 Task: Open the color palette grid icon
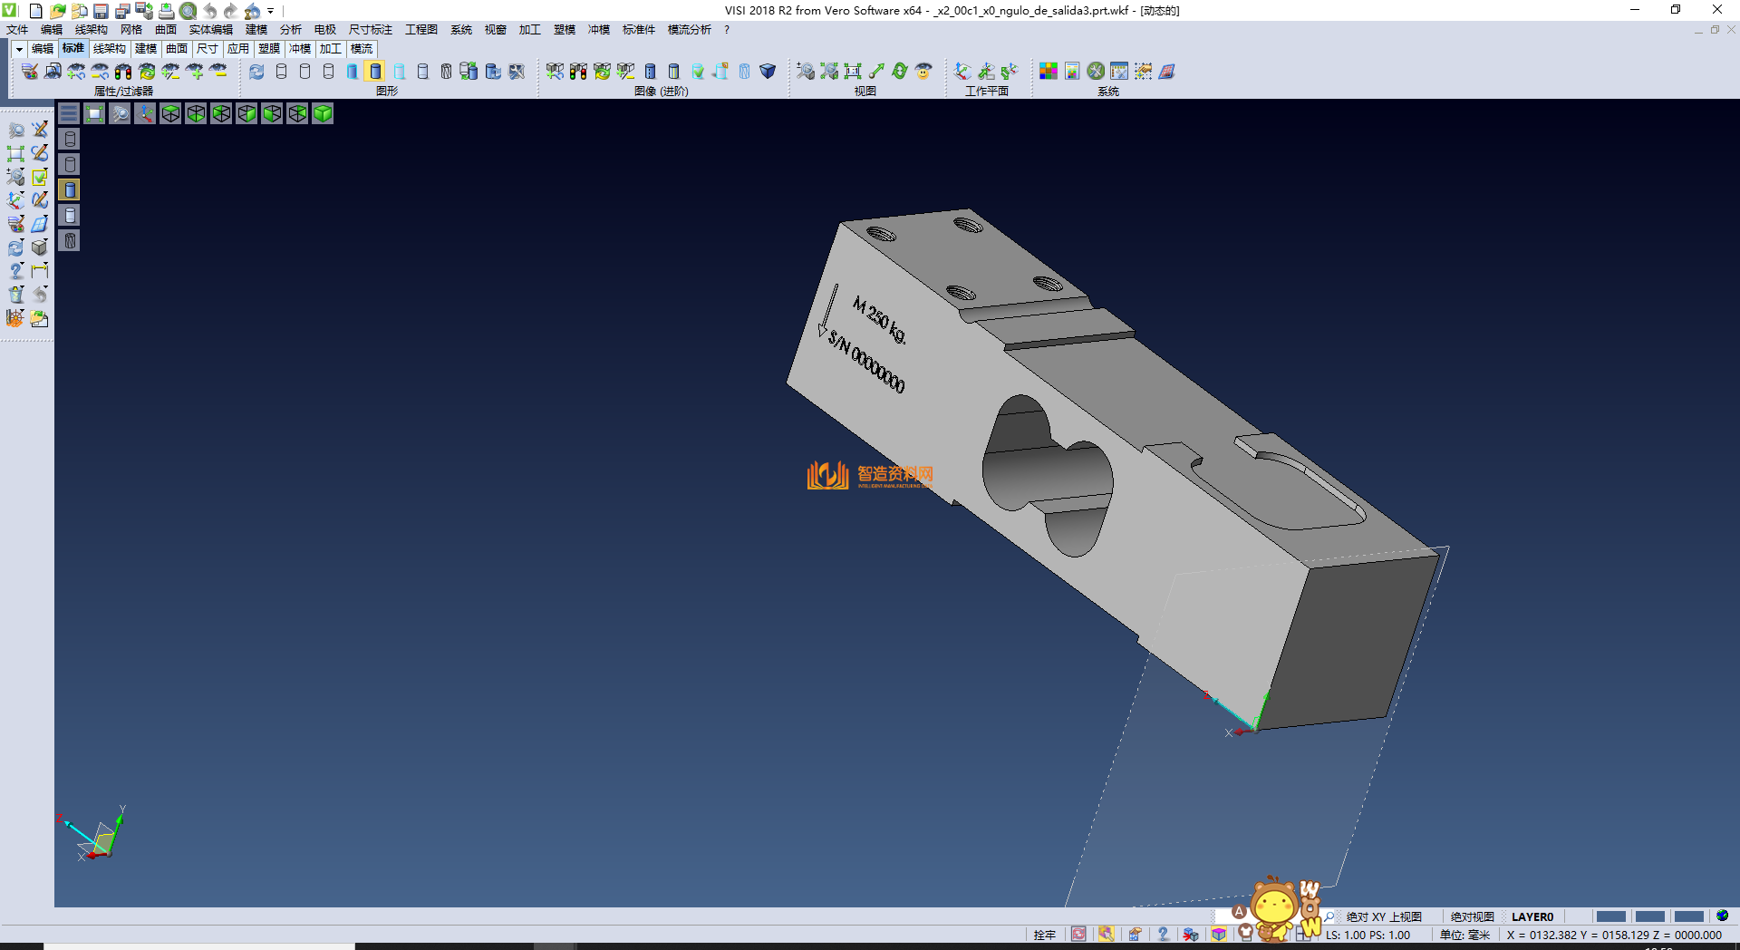click(x=1049, y=72)
